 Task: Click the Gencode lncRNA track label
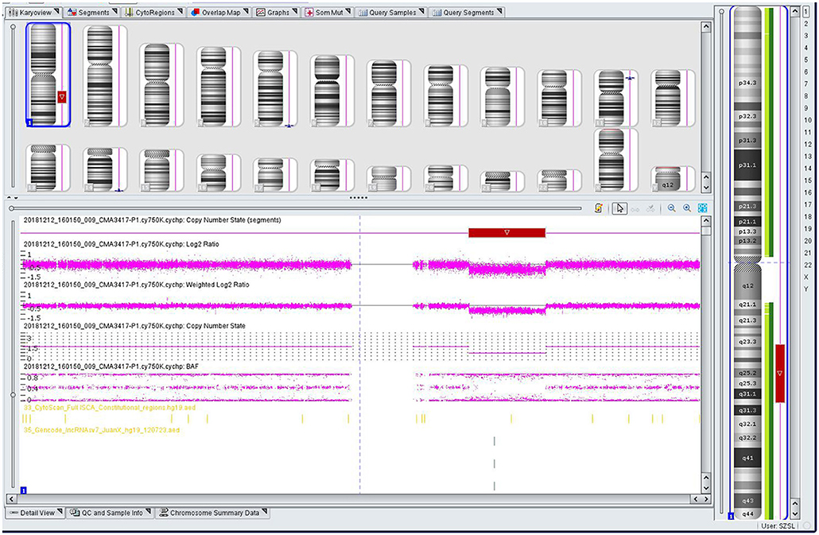102,430
